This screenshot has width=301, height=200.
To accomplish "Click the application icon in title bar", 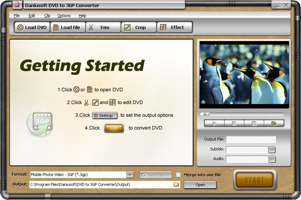I will [17, 5].
